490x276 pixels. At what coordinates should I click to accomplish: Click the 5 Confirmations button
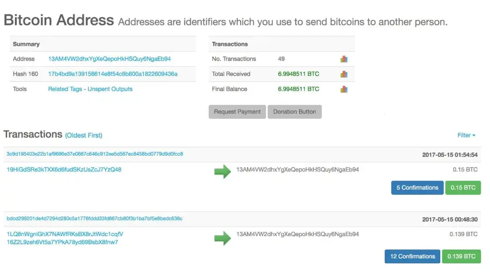pos(417,187)
